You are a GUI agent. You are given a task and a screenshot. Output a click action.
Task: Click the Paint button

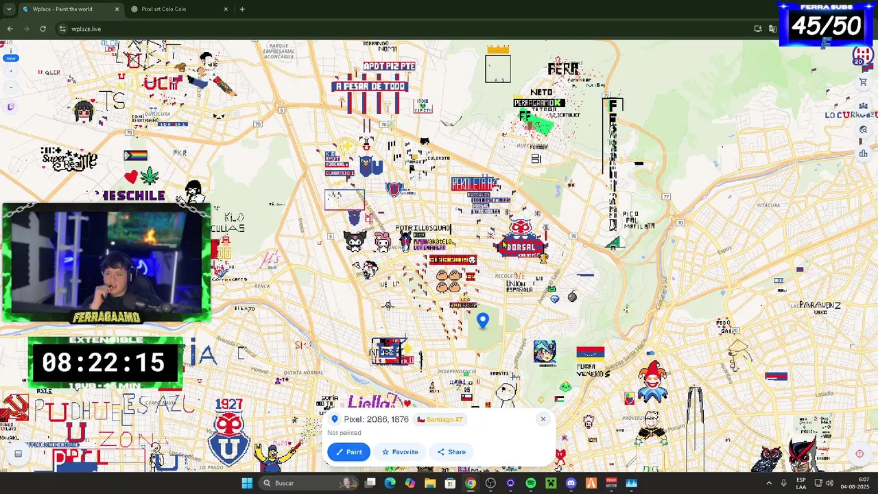tap(348, 452)
